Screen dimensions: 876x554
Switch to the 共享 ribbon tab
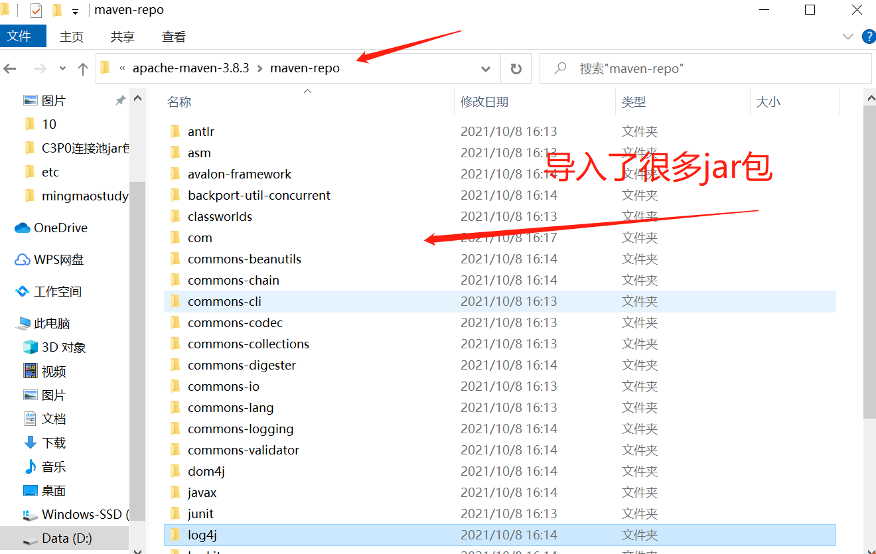coord(123,37)
